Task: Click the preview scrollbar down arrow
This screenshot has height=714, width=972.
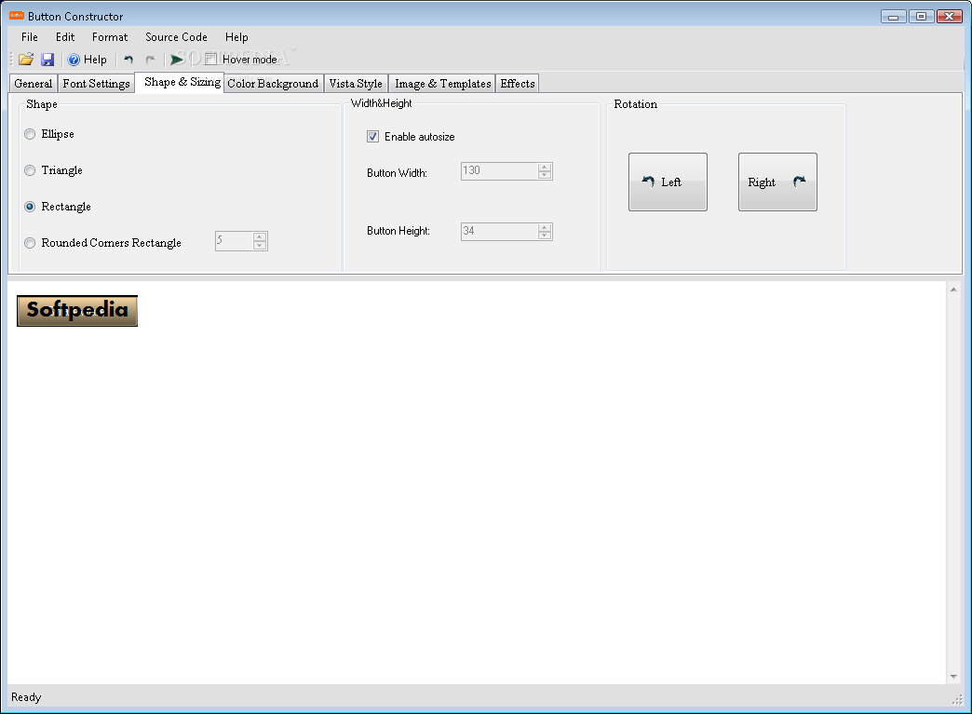Action: point(953,676)
